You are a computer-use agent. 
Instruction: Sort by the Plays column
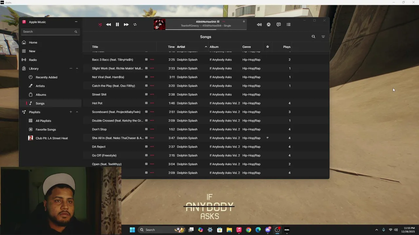click(x=287, y=47)
